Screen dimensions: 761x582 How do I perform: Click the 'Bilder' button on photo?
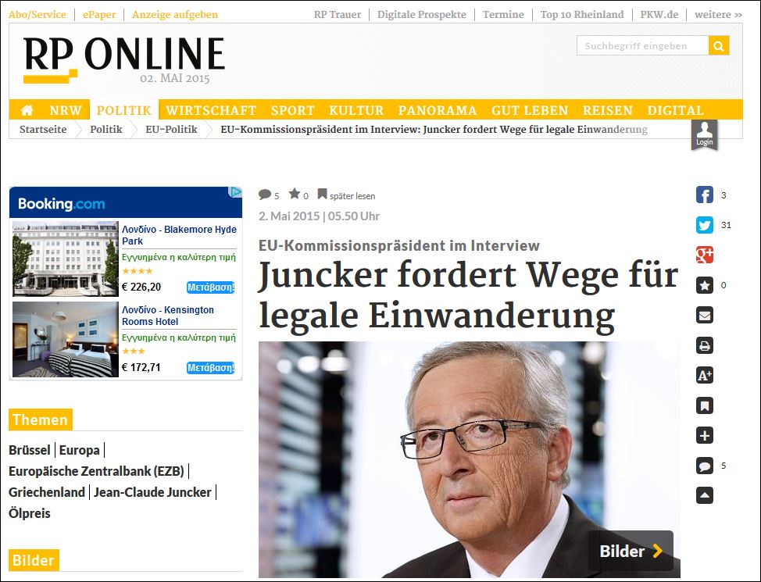coord(631,551)
